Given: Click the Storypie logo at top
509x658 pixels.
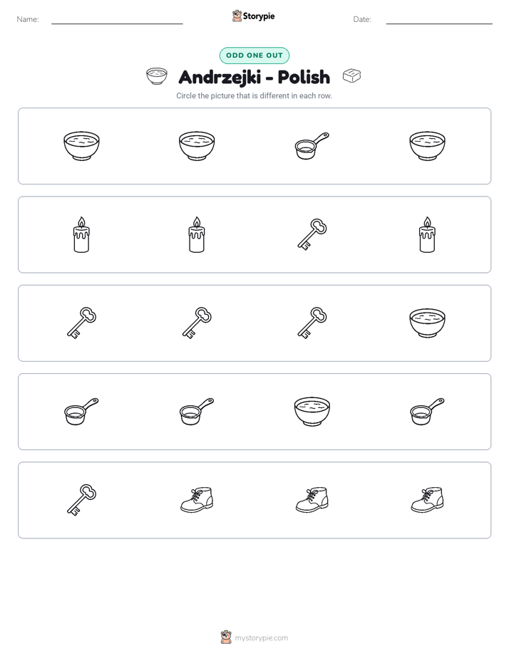Looking at the screenshot, I should 254,16.
